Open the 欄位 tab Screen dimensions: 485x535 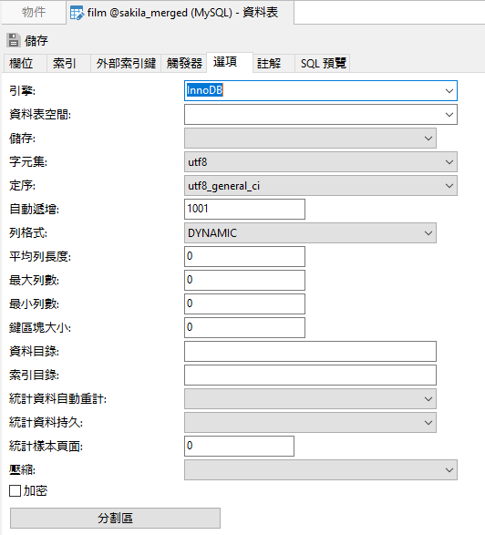pos(25,63)
